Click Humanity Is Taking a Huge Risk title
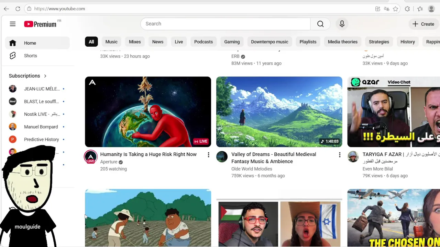 [x=148, y=154]
